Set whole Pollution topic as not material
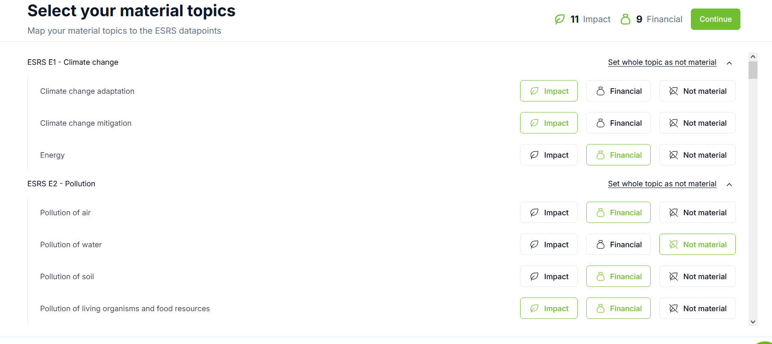Image resolution: width=772 pixels, height=344 pixels. pos(662,184)
